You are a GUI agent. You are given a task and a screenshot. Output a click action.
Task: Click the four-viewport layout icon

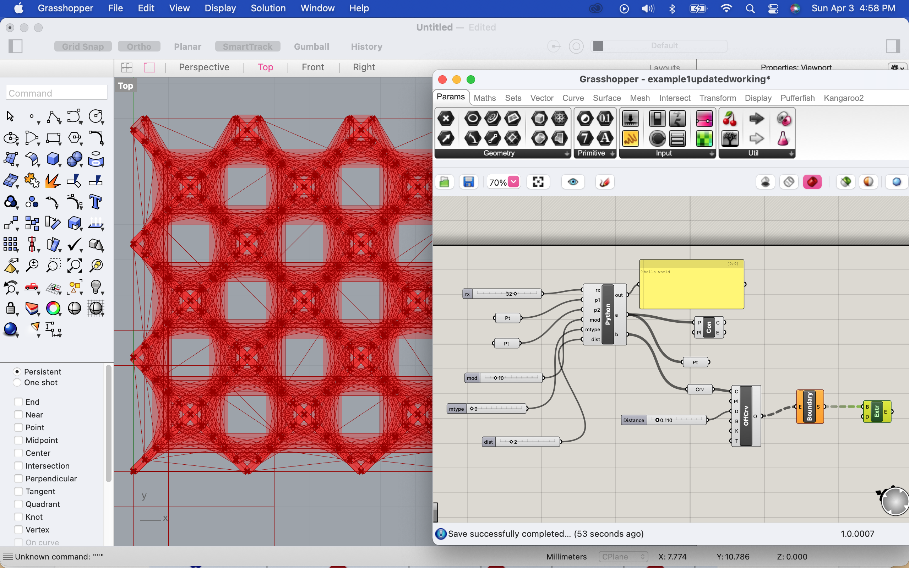point(127,67)
